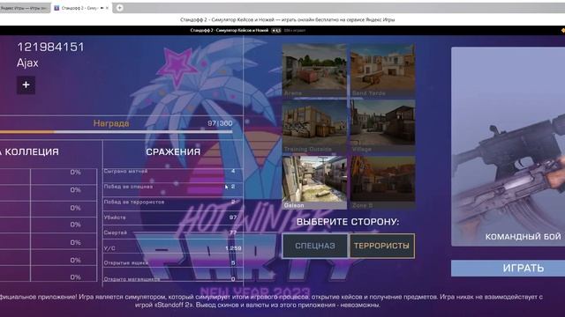
Task: Open a new browser tab
Action: coord(119,8)
